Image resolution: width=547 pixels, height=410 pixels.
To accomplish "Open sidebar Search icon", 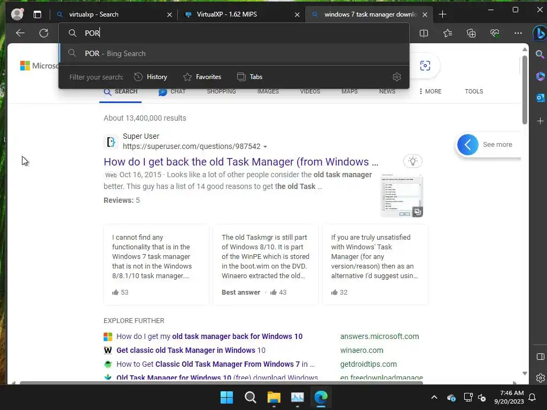I will point(540,54).
